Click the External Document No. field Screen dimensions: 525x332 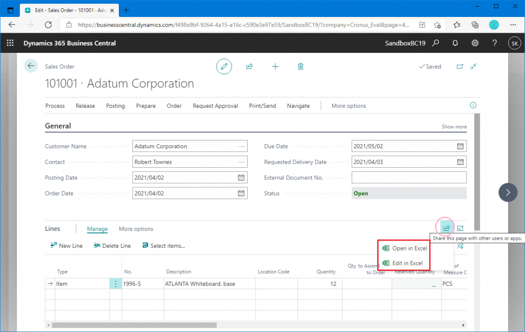point(409,178)
